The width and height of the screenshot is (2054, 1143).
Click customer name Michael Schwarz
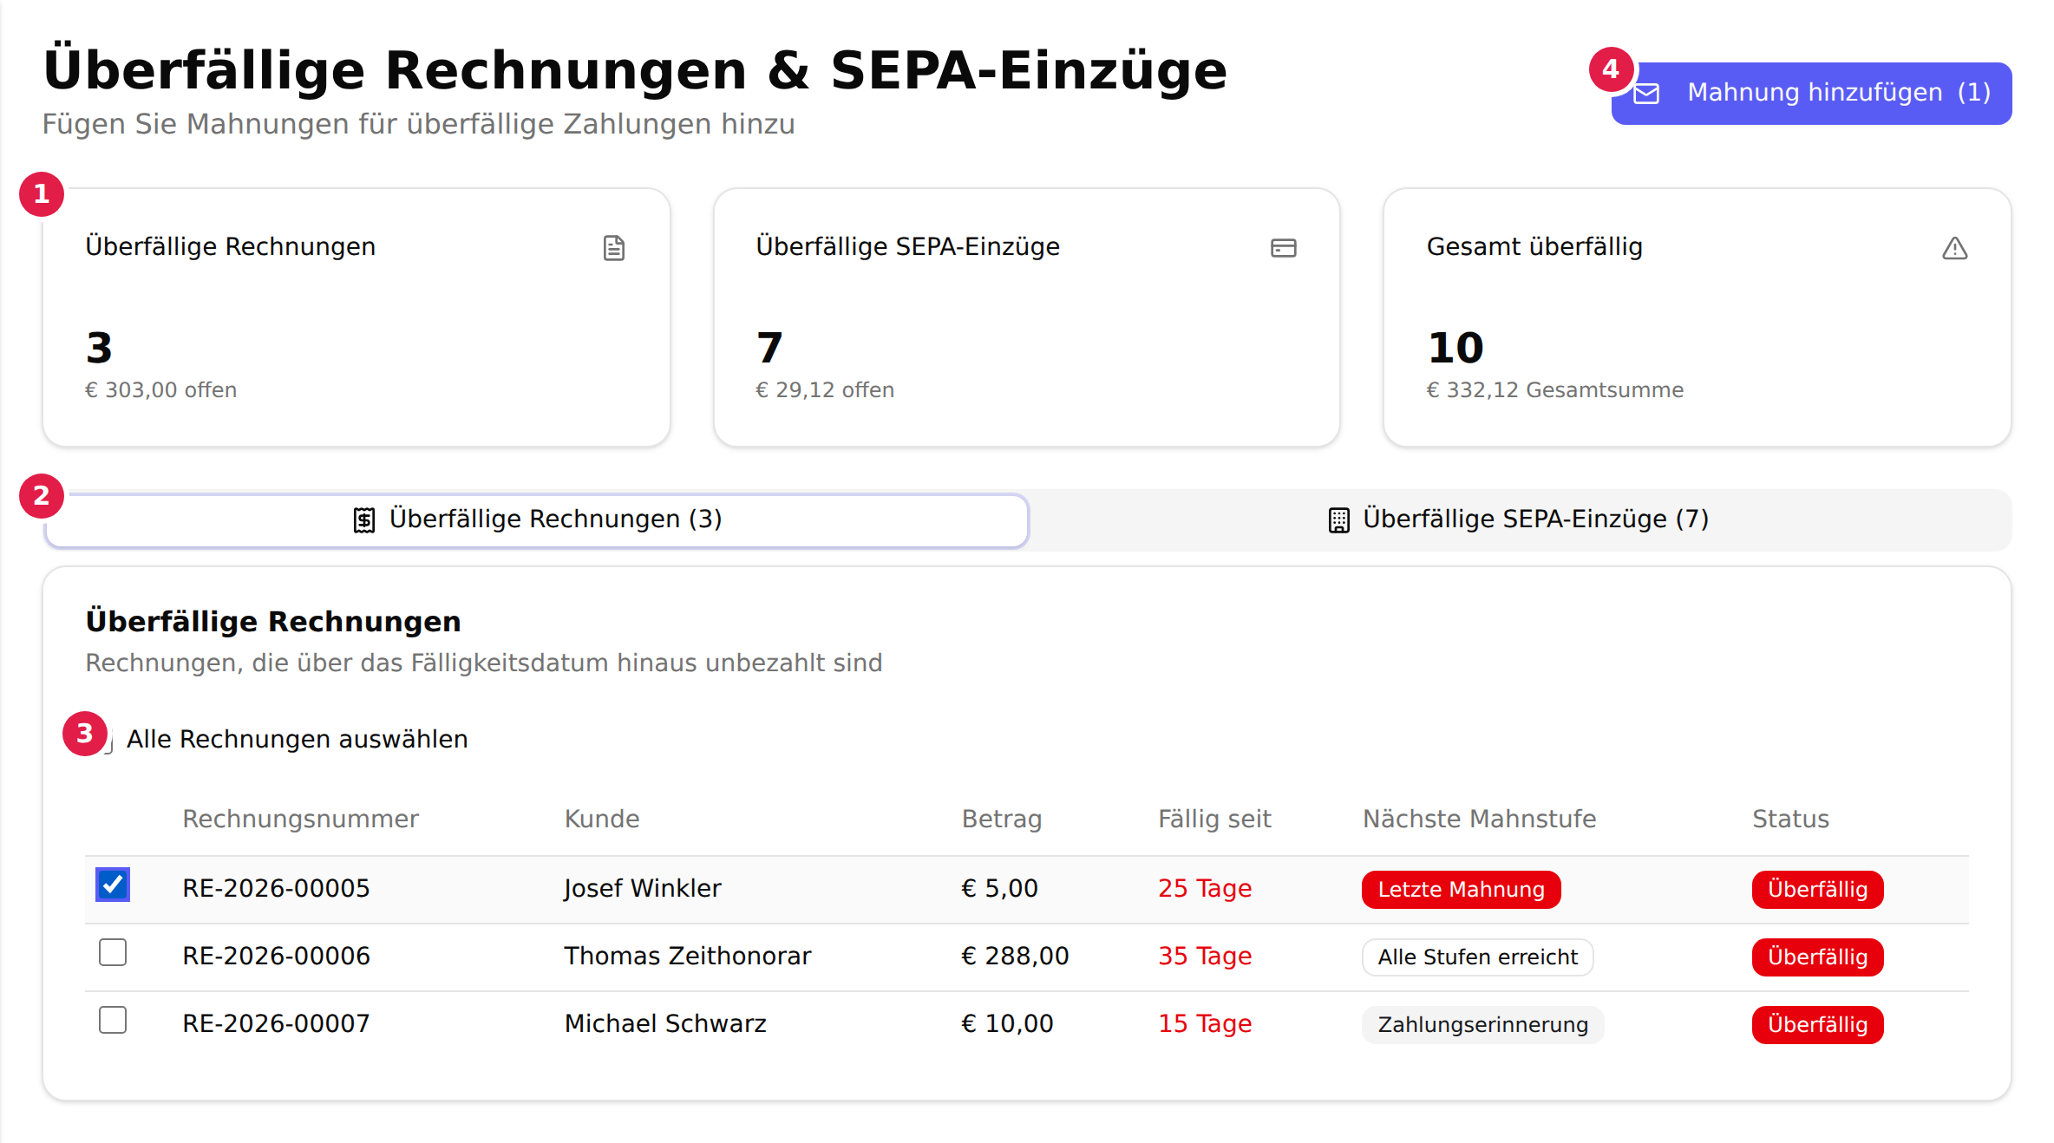coord(665,1023)
